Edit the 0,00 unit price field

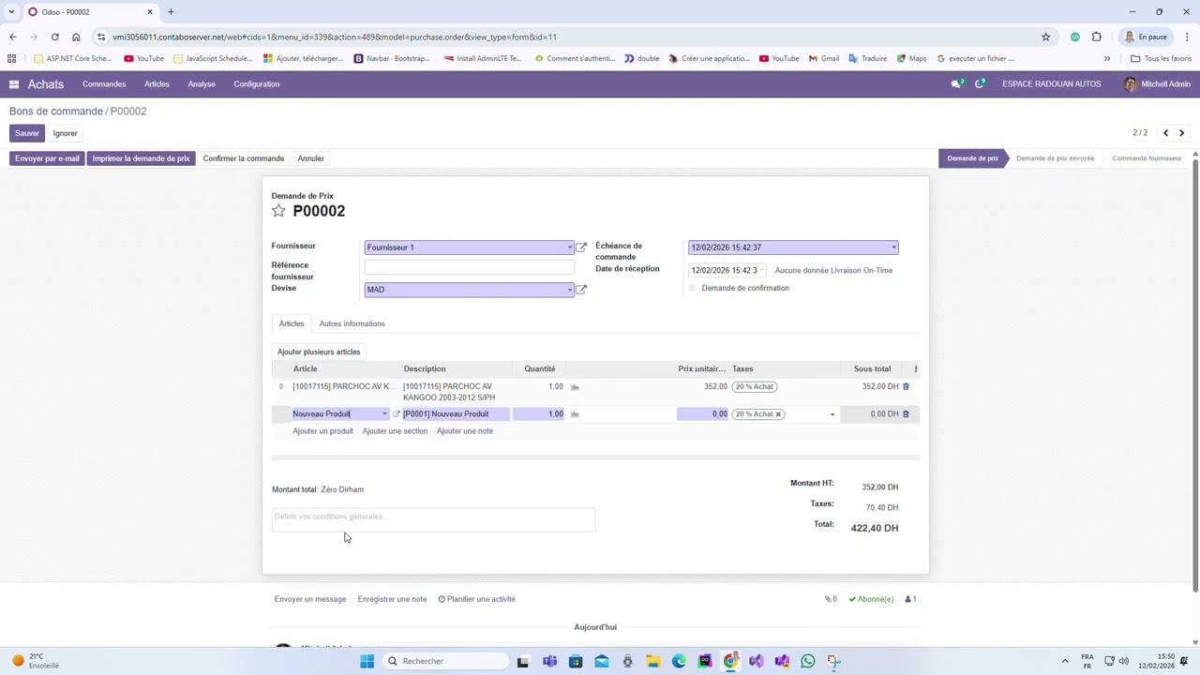point(702,413)
